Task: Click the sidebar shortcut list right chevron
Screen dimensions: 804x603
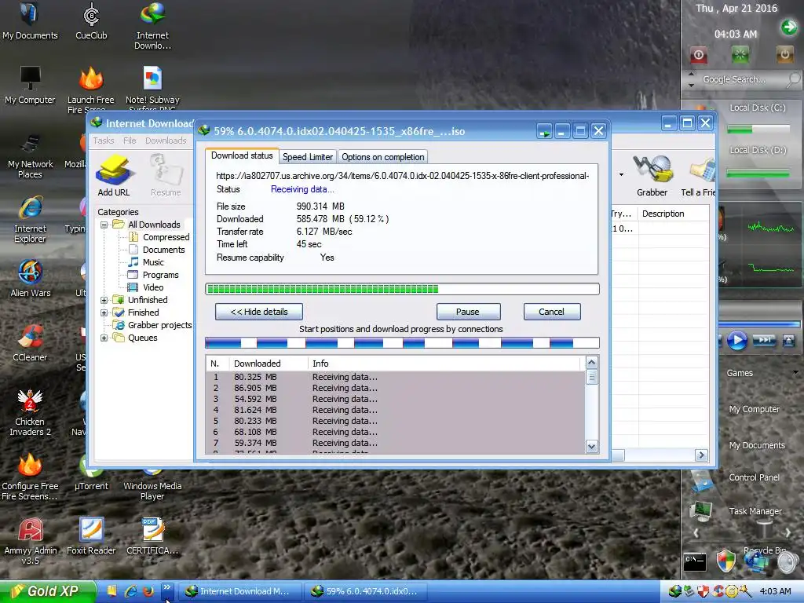Action: tap(788, 533)
